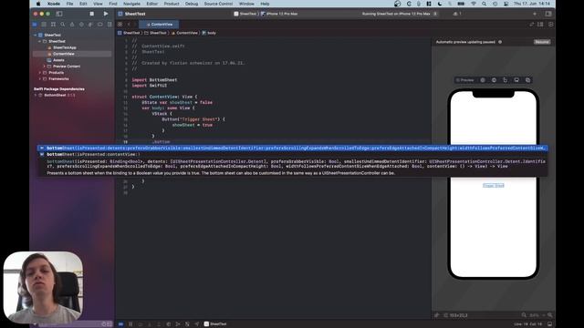
Task: Select the first bottomSheet autocomplete suggestion
Action: (x=292, y=148)
